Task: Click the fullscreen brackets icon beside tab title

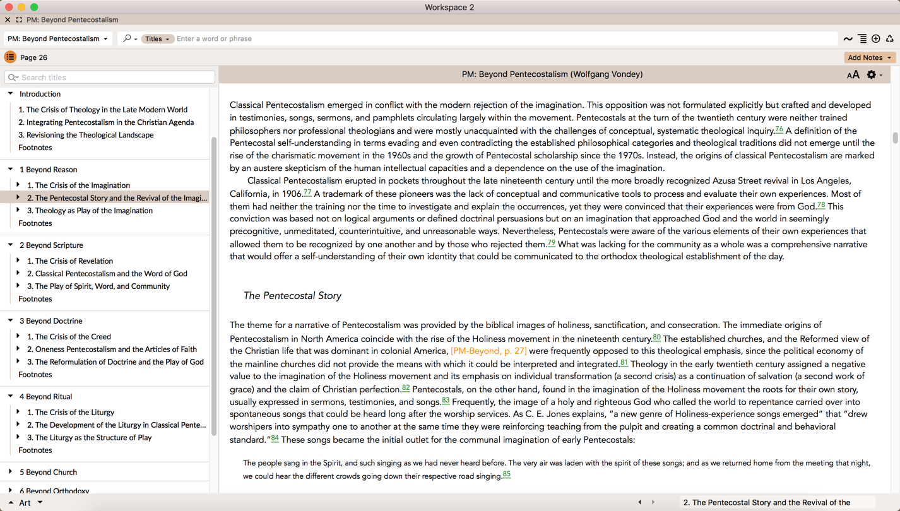Action: (x=19, y=20)
